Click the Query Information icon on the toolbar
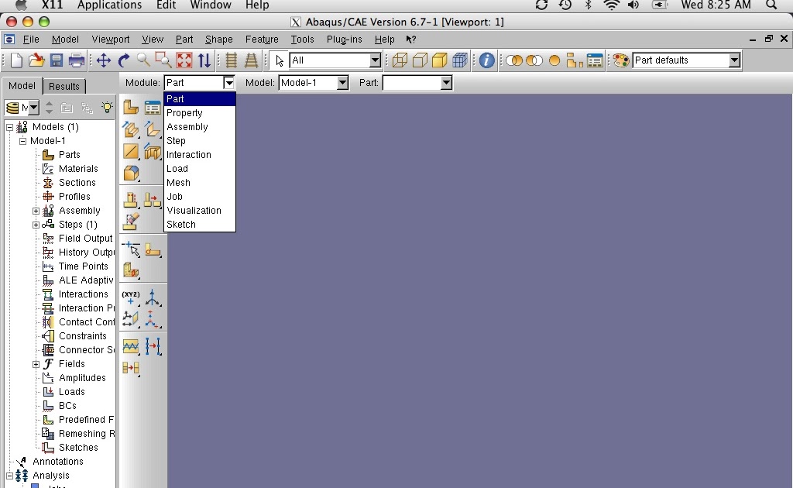793x488 pixels. coord(485,60)
